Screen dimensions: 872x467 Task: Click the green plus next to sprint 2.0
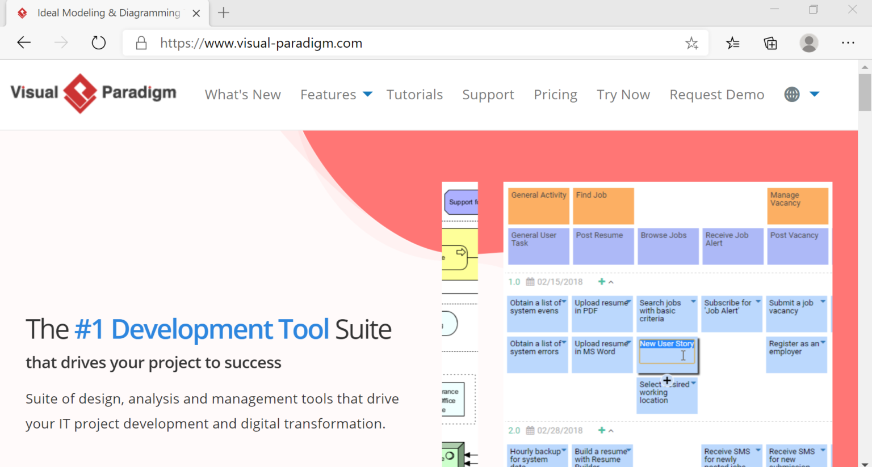coord(601,430)
